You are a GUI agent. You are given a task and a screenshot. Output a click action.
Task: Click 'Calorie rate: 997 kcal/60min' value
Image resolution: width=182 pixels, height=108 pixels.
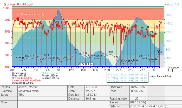tap(27, 81)
